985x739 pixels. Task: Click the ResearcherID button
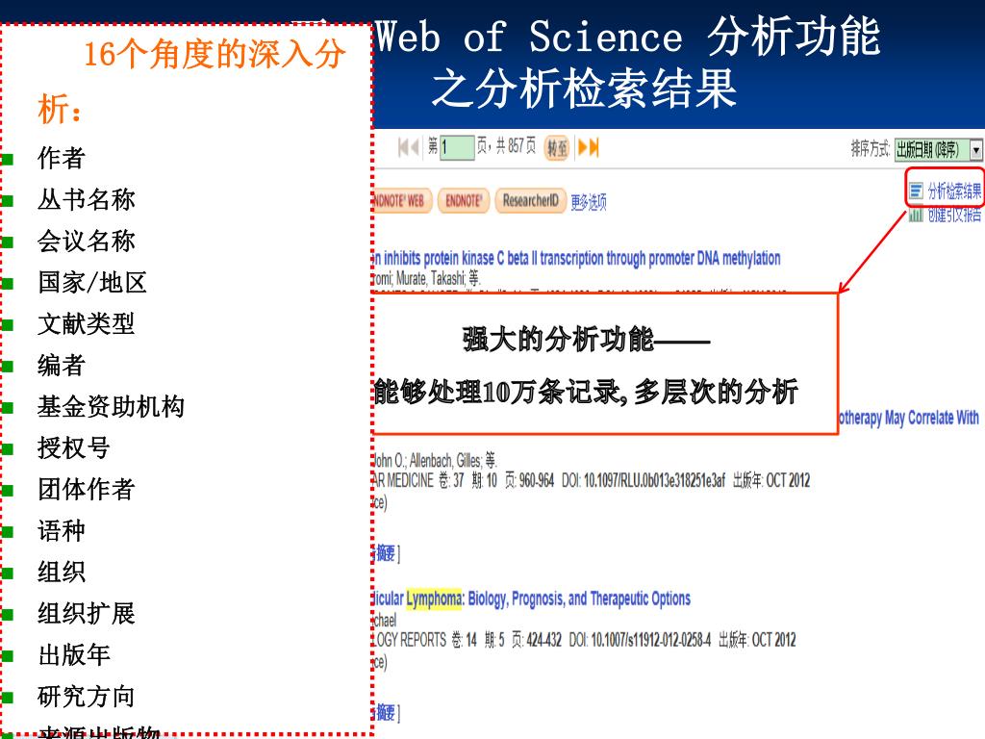tap(531, 201)
